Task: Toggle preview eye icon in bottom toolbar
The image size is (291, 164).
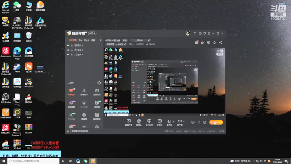Action: (199, 122)
